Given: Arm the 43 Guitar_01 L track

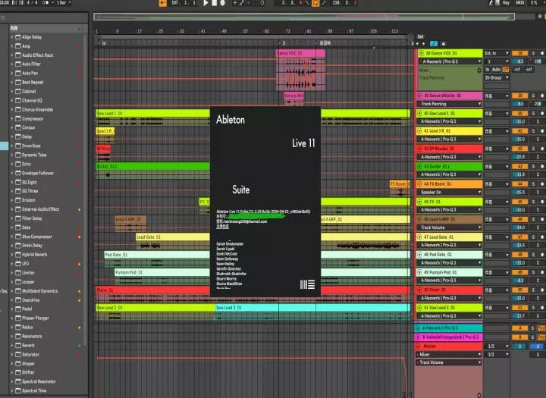Looking at the screenshot, I should 541,167.
